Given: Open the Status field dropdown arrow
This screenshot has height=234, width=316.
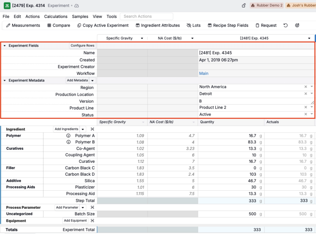Looking at the screenshot, I should click(x=312, y=114).
